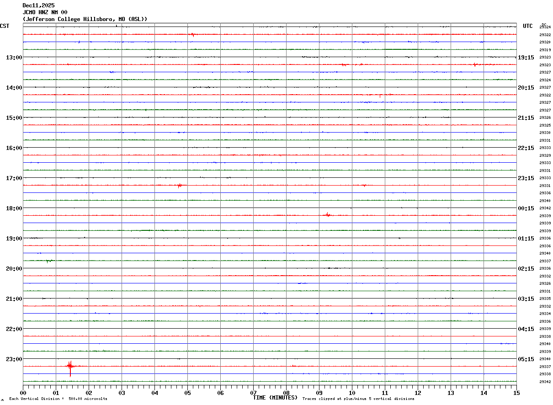
Task: Click minute 07 on the x-axis
Action: [254, 392]
